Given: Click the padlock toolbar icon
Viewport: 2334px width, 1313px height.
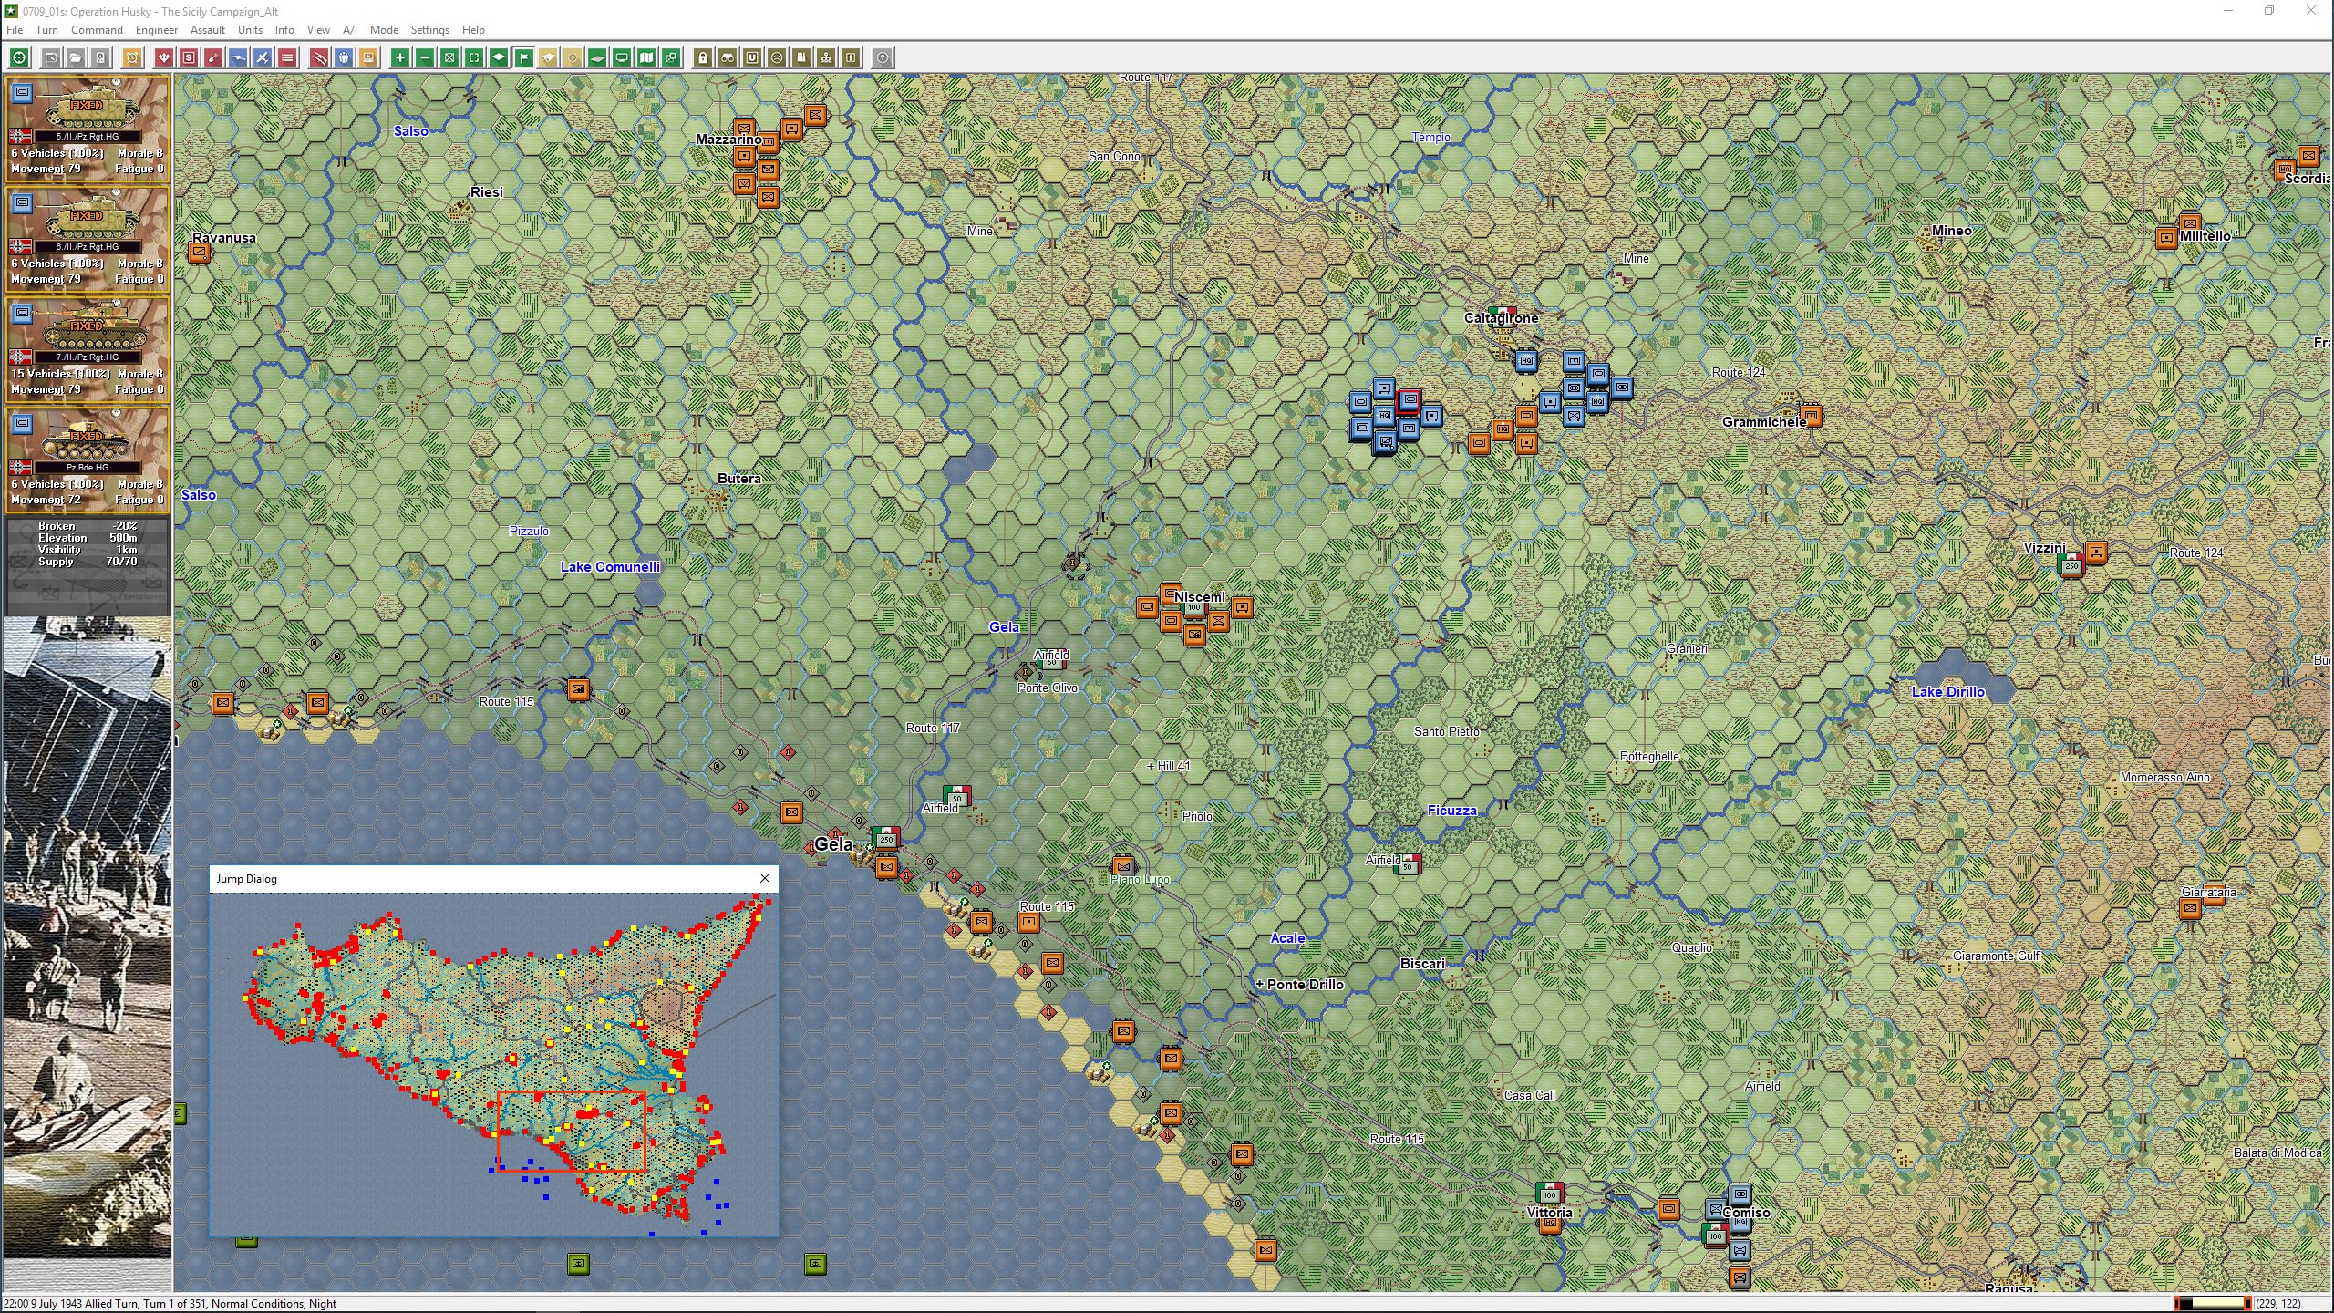Looking at the screenshot, I should 703,58.
